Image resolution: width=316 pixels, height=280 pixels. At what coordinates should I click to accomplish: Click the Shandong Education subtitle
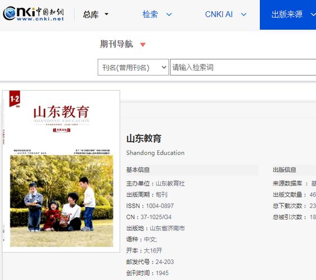[x=155, y=153]
